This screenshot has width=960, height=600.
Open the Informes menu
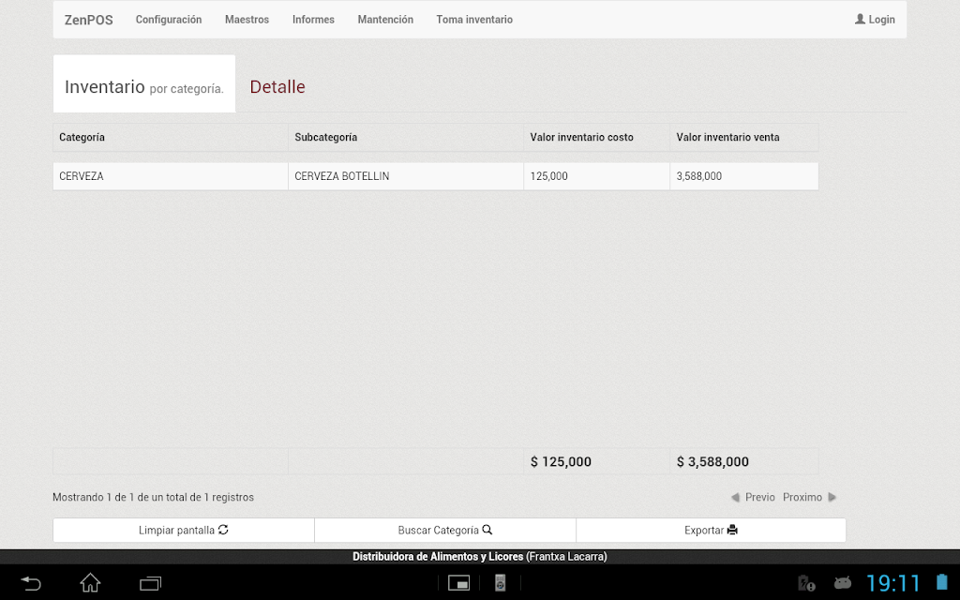pos(313,20)
